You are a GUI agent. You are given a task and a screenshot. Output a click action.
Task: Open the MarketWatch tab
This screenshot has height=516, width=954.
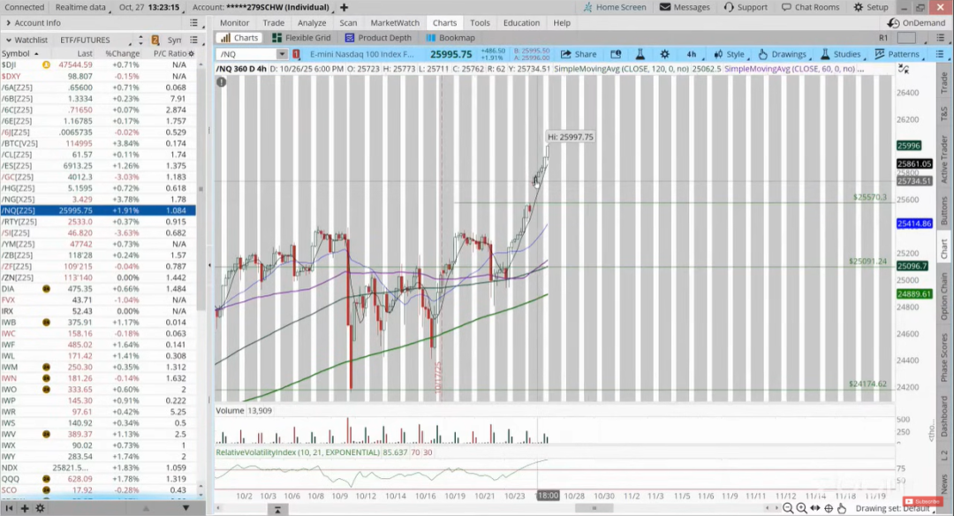pyautogui.click(x=395, y=22)
